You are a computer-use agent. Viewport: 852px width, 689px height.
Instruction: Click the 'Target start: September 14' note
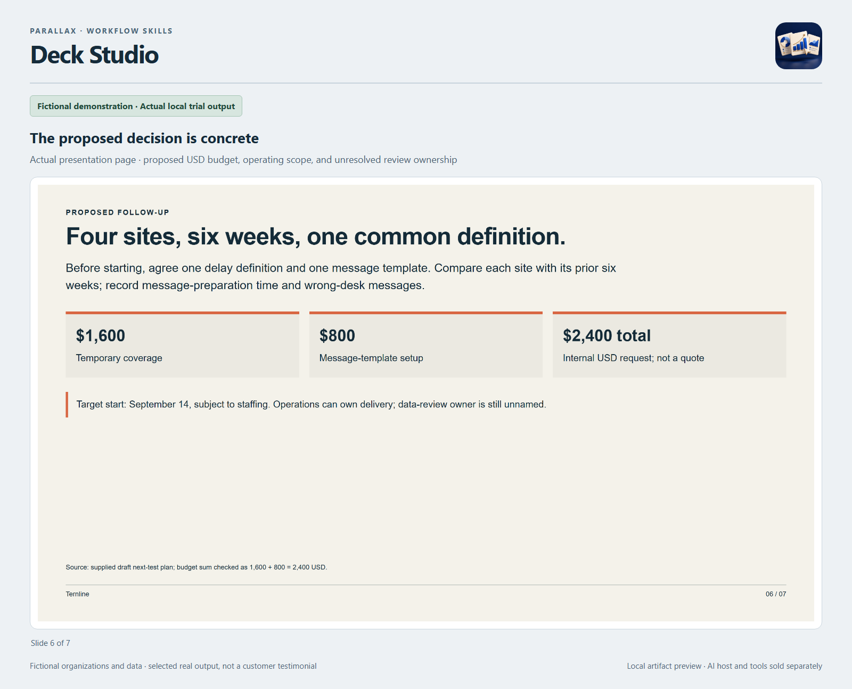pyautogui.click(x=311, y=404)
